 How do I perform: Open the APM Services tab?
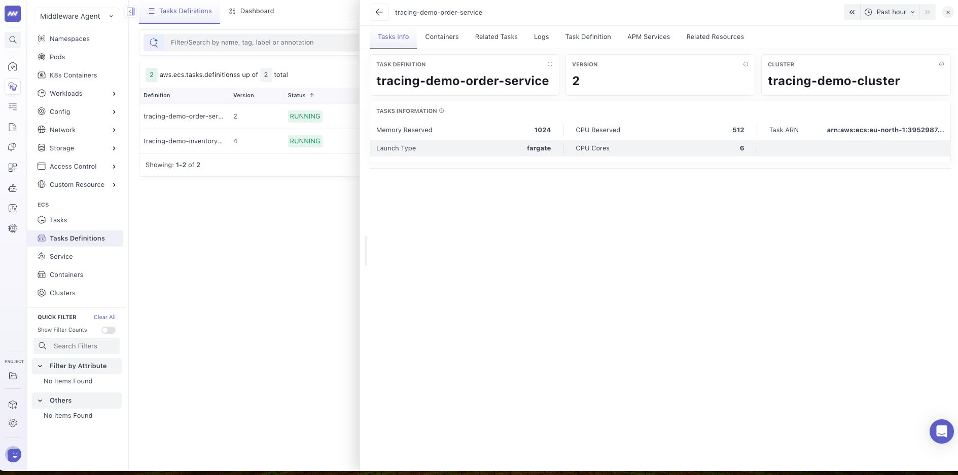click(648, 37)
